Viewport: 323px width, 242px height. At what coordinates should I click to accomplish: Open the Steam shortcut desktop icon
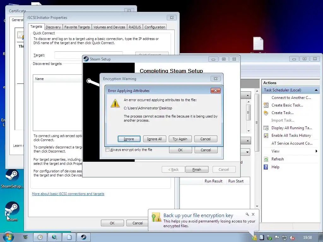tap(12, 211)
